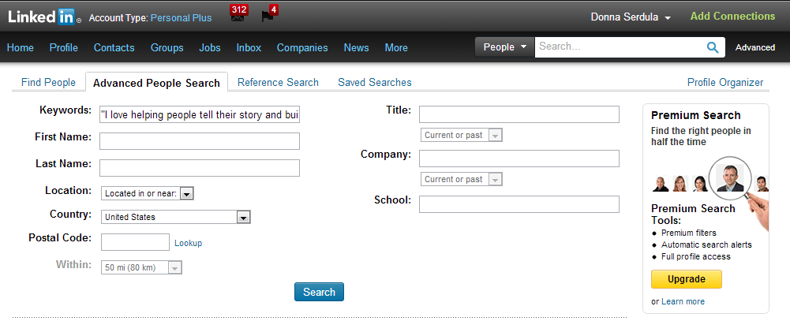The width and height of the screenshot is (790, 321).
Task: Open the mail envelope icon with 312 messages
Action: tap(238, 17)
